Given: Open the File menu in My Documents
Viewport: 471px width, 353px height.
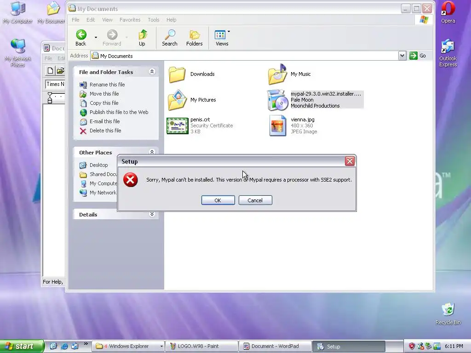Looking at the screenshot, I should tap(75, 20).
